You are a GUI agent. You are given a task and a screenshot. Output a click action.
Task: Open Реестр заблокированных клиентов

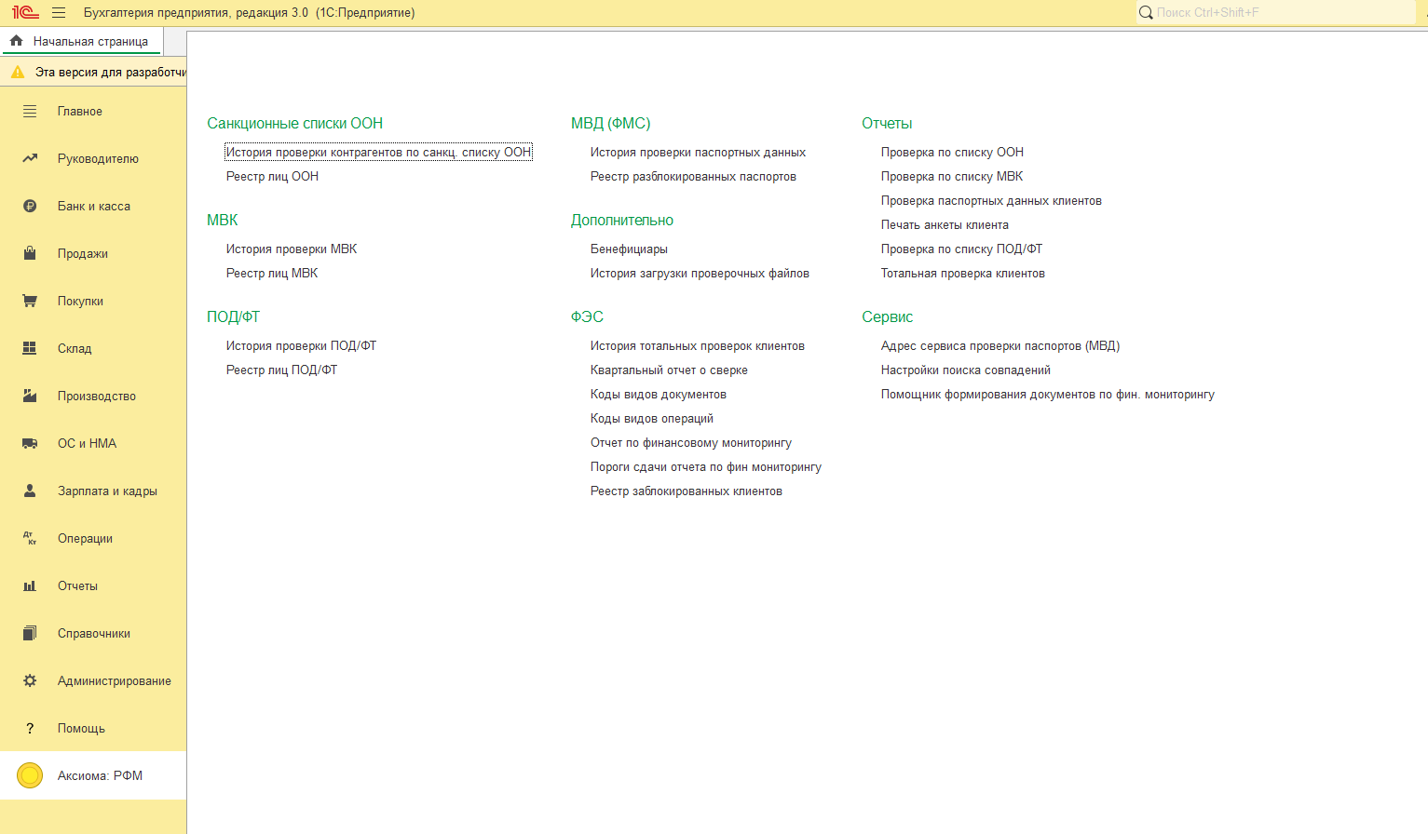pos(687,491)
